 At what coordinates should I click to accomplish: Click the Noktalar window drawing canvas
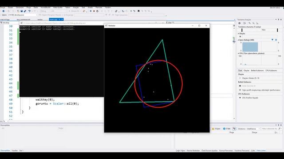pos(157,80)
